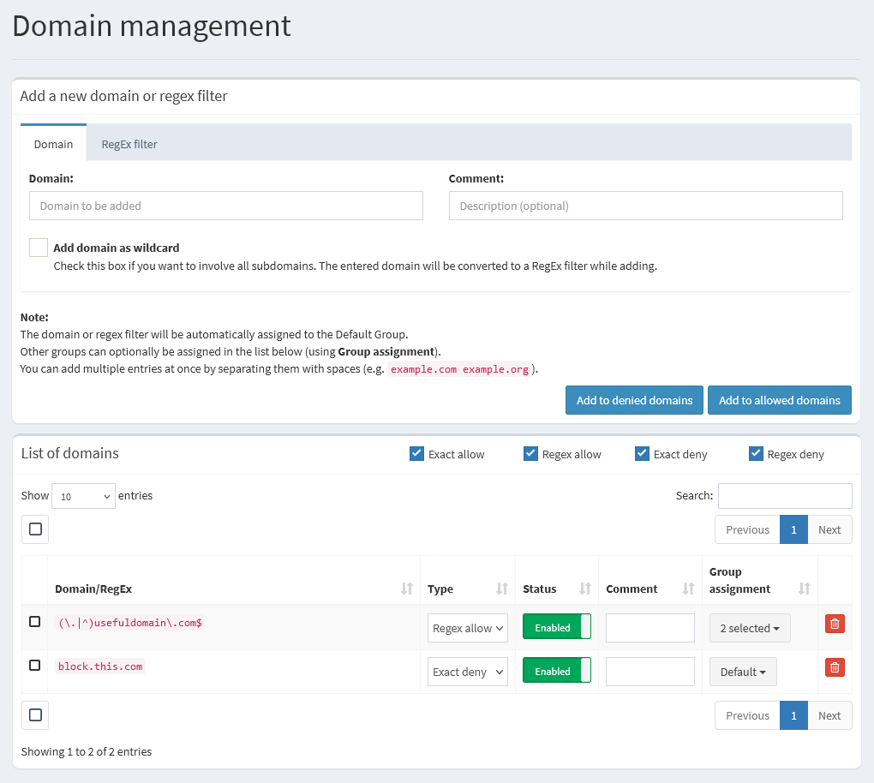
Task: Open the Type dropdown for block.this.com
Action: (467, 671)
